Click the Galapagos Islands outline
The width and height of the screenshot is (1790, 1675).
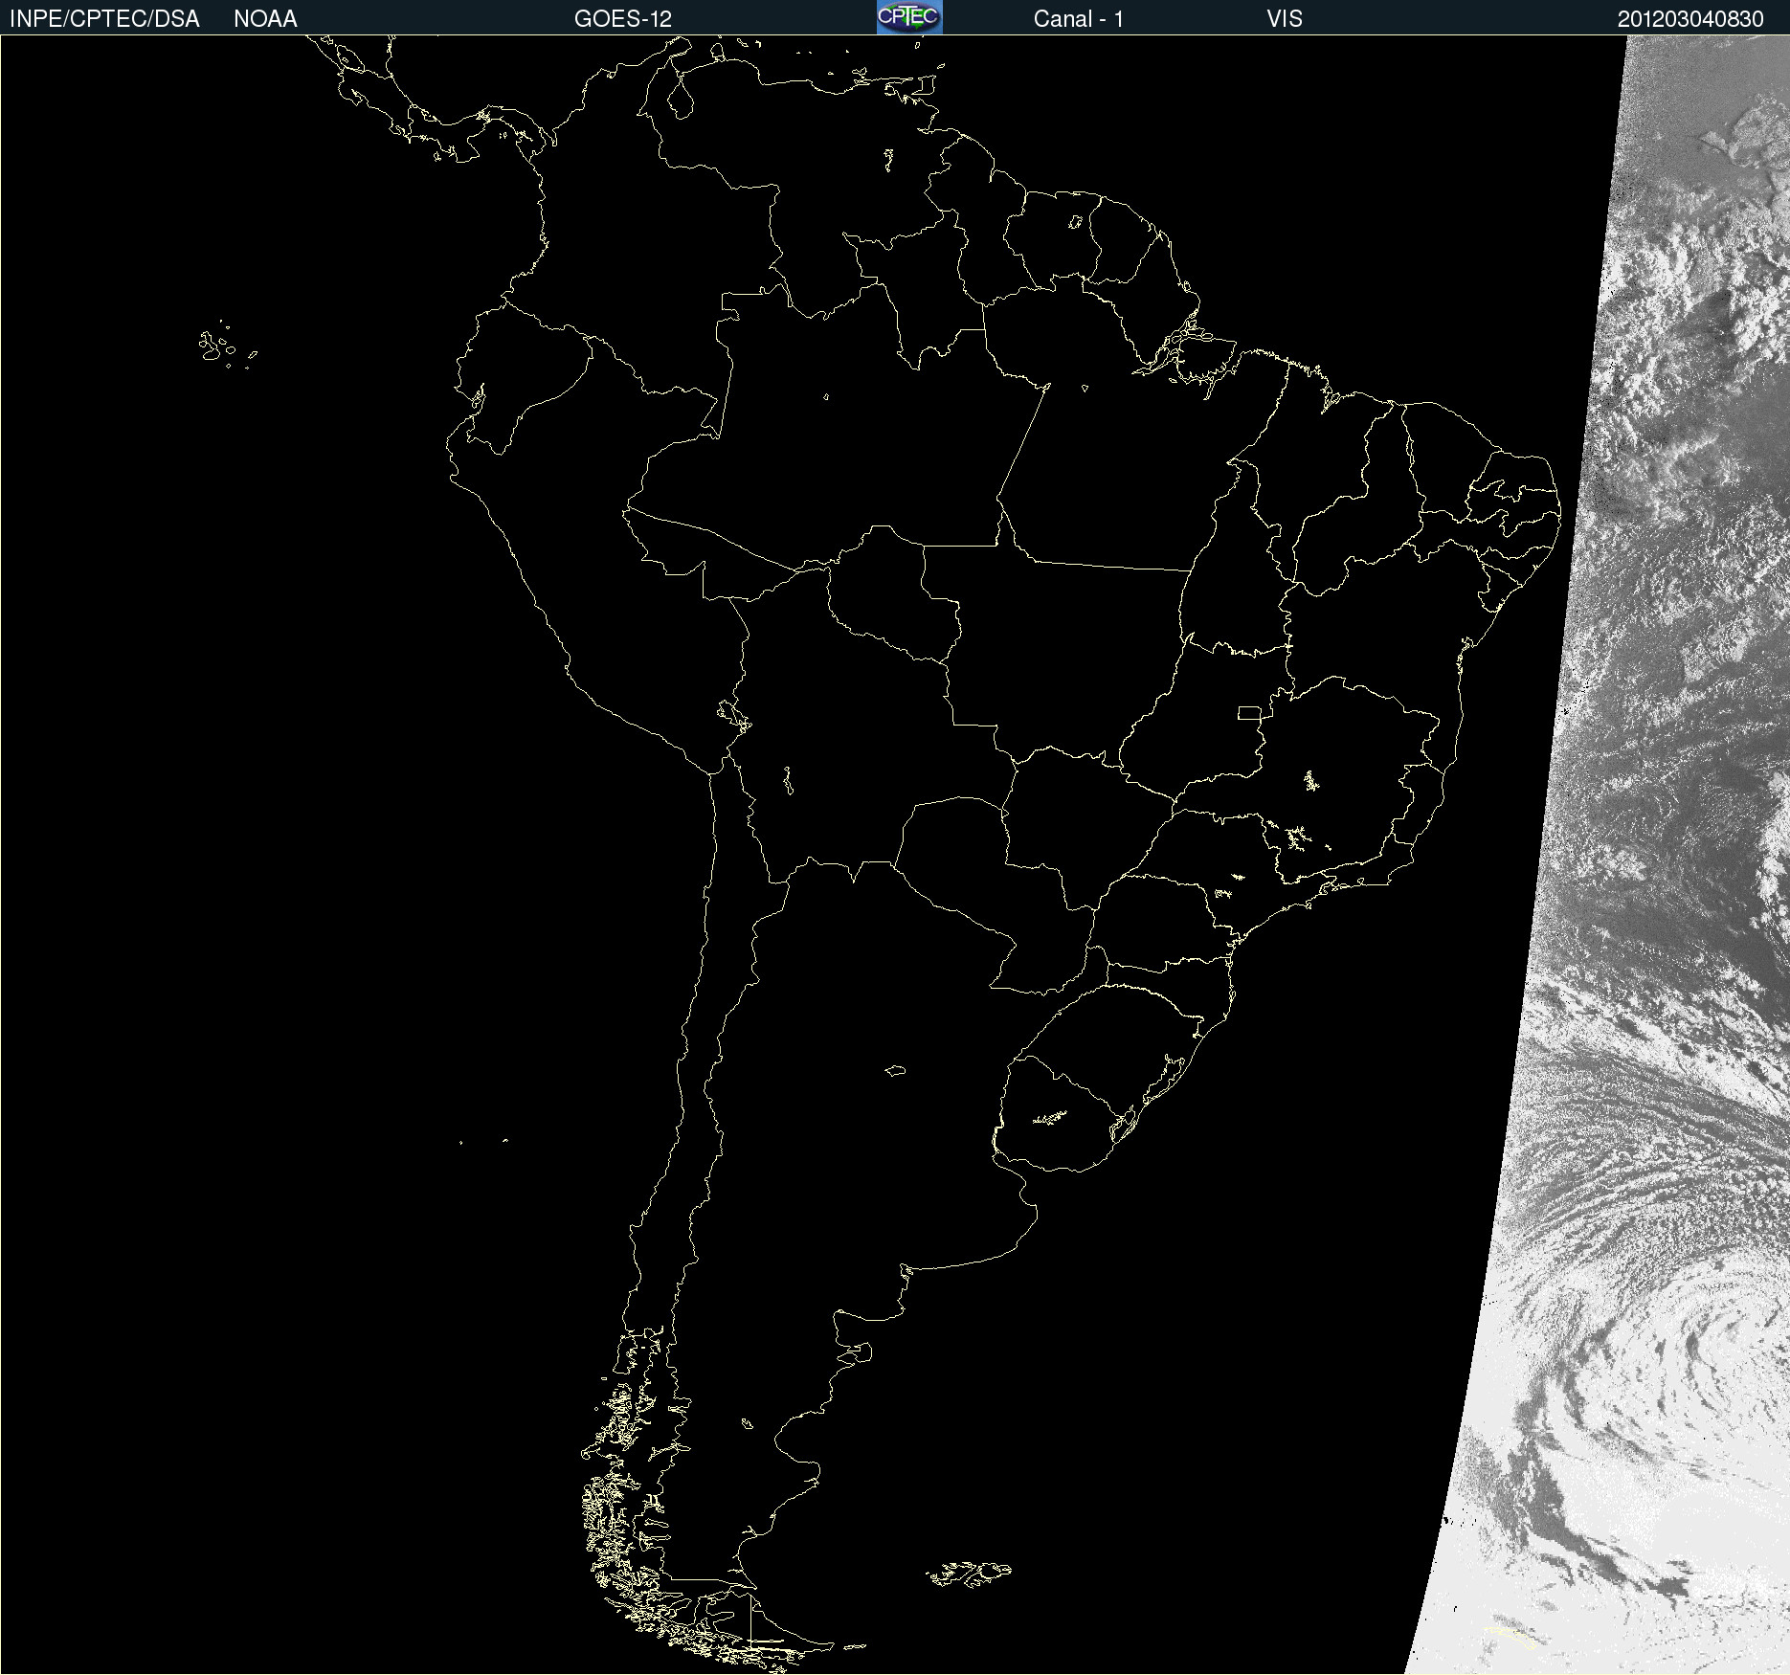(227, 346)
